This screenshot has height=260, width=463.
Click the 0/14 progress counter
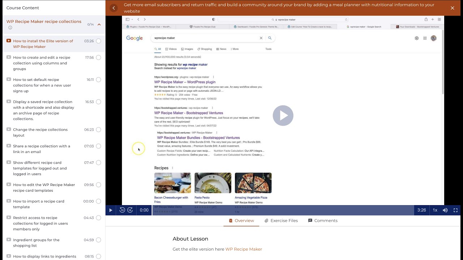point(90,25)
